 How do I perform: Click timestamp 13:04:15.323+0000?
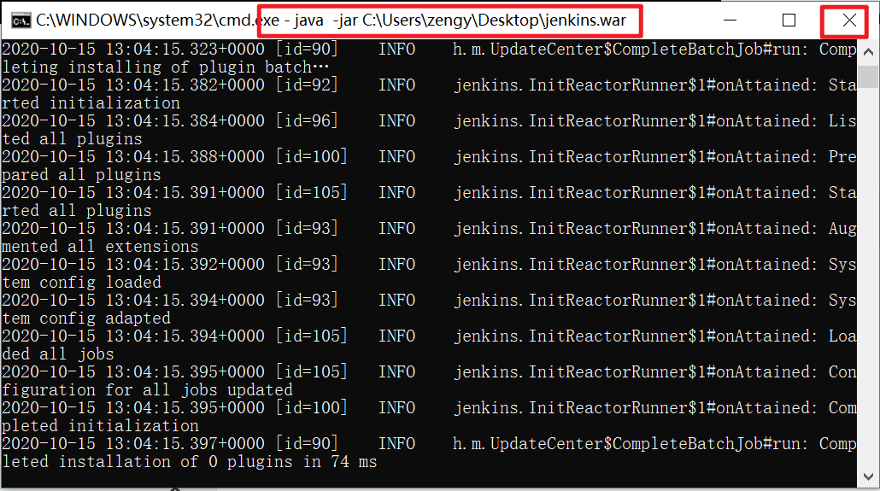(185, 50)
